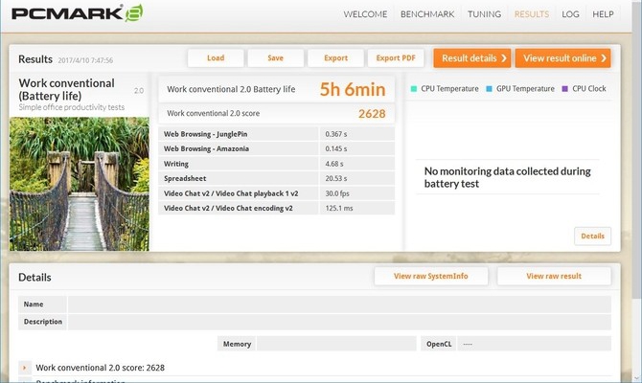This screenshot has width=642, height=383.
Task: Switch to the TUNING tab
Action: coord(484,14)
